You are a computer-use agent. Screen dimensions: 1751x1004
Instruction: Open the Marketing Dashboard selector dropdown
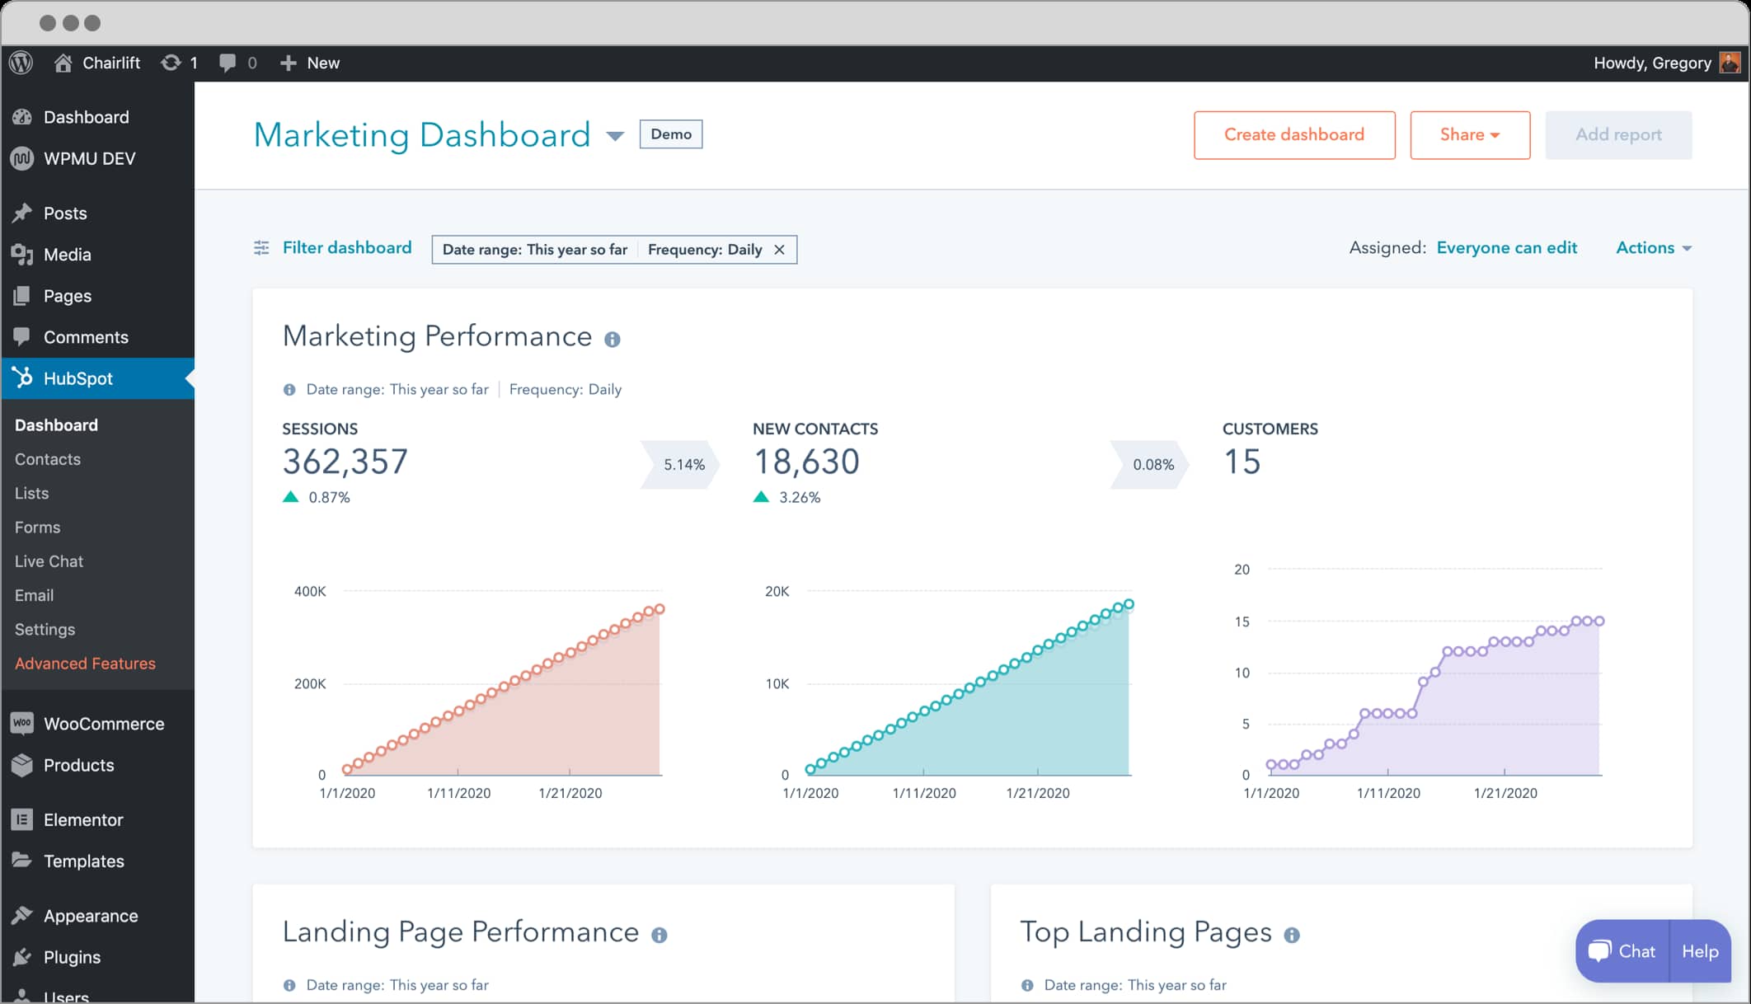[x=615, y=136]
